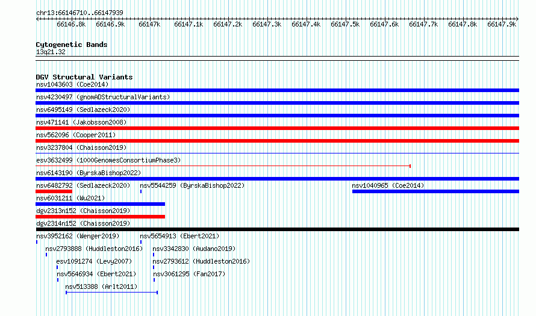
Task: Click the thin blue line under nsv3237804
Action: click(x=277, y=153)
